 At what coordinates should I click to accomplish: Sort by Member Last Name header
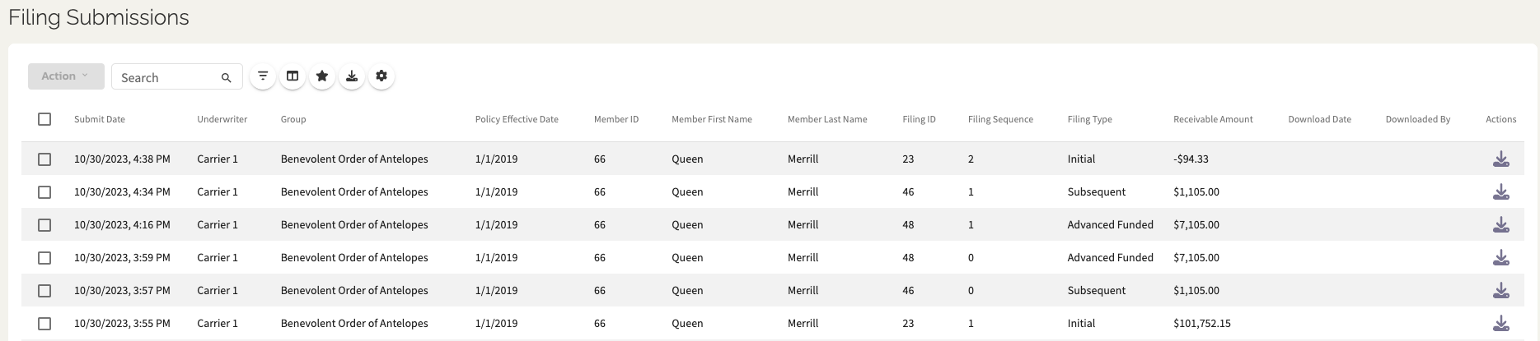(827, 119)
